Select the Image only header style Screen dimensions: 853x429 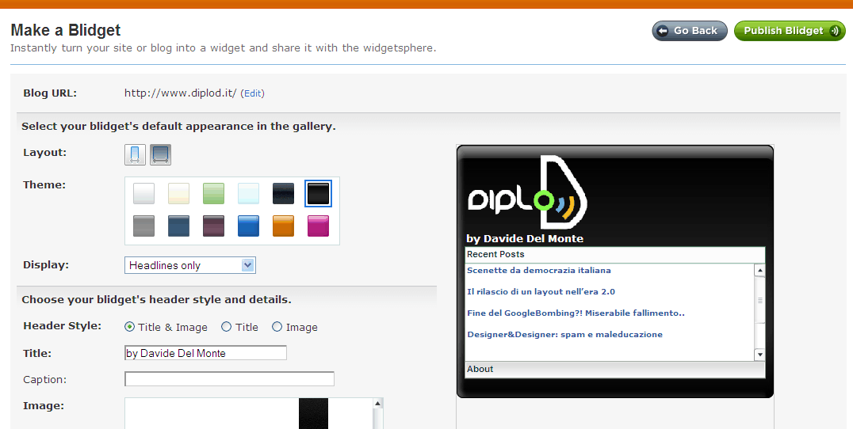277,327
